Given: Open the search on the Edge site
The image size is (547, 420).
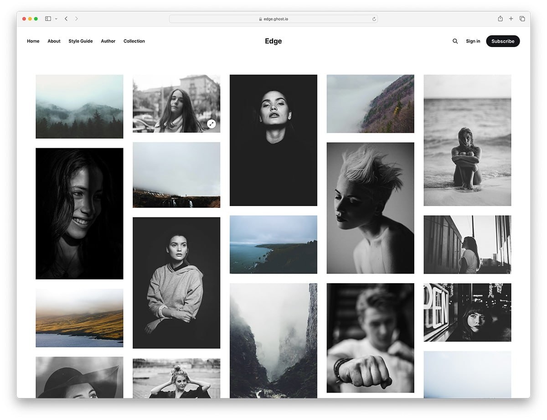Looking at the screenshot, I should tap(455, 41).
